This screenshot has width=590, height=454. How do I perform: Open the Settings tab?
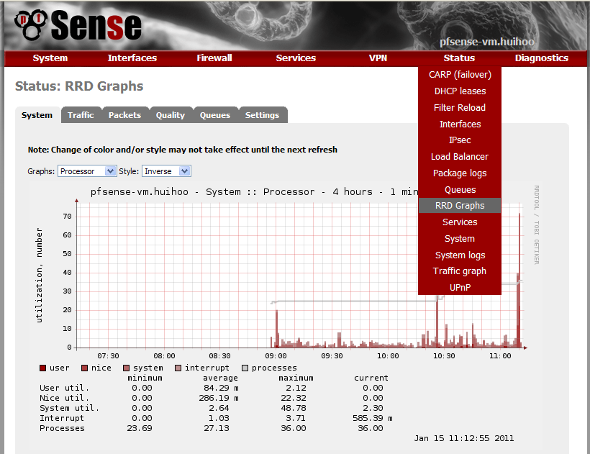(262, 115)
